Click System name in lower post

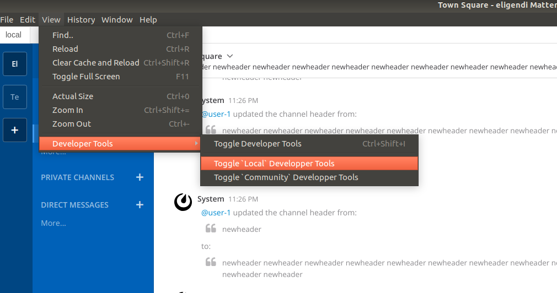pyautogui.click(x=211, y=199)
